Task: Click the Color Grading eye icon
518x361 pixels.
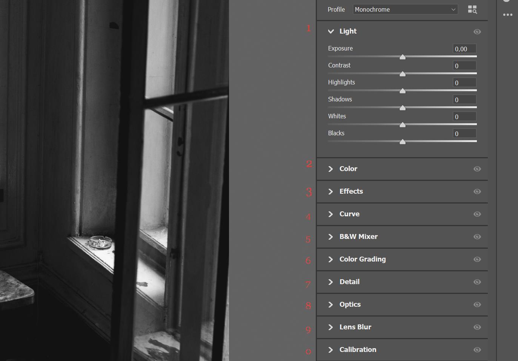Action: click(x=477, y=259)
